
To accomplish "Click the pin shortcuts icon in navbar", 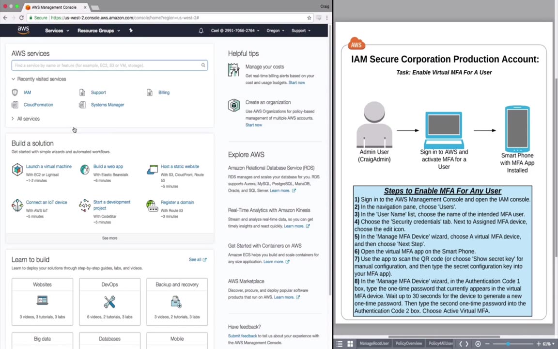I will pos(131,31).
